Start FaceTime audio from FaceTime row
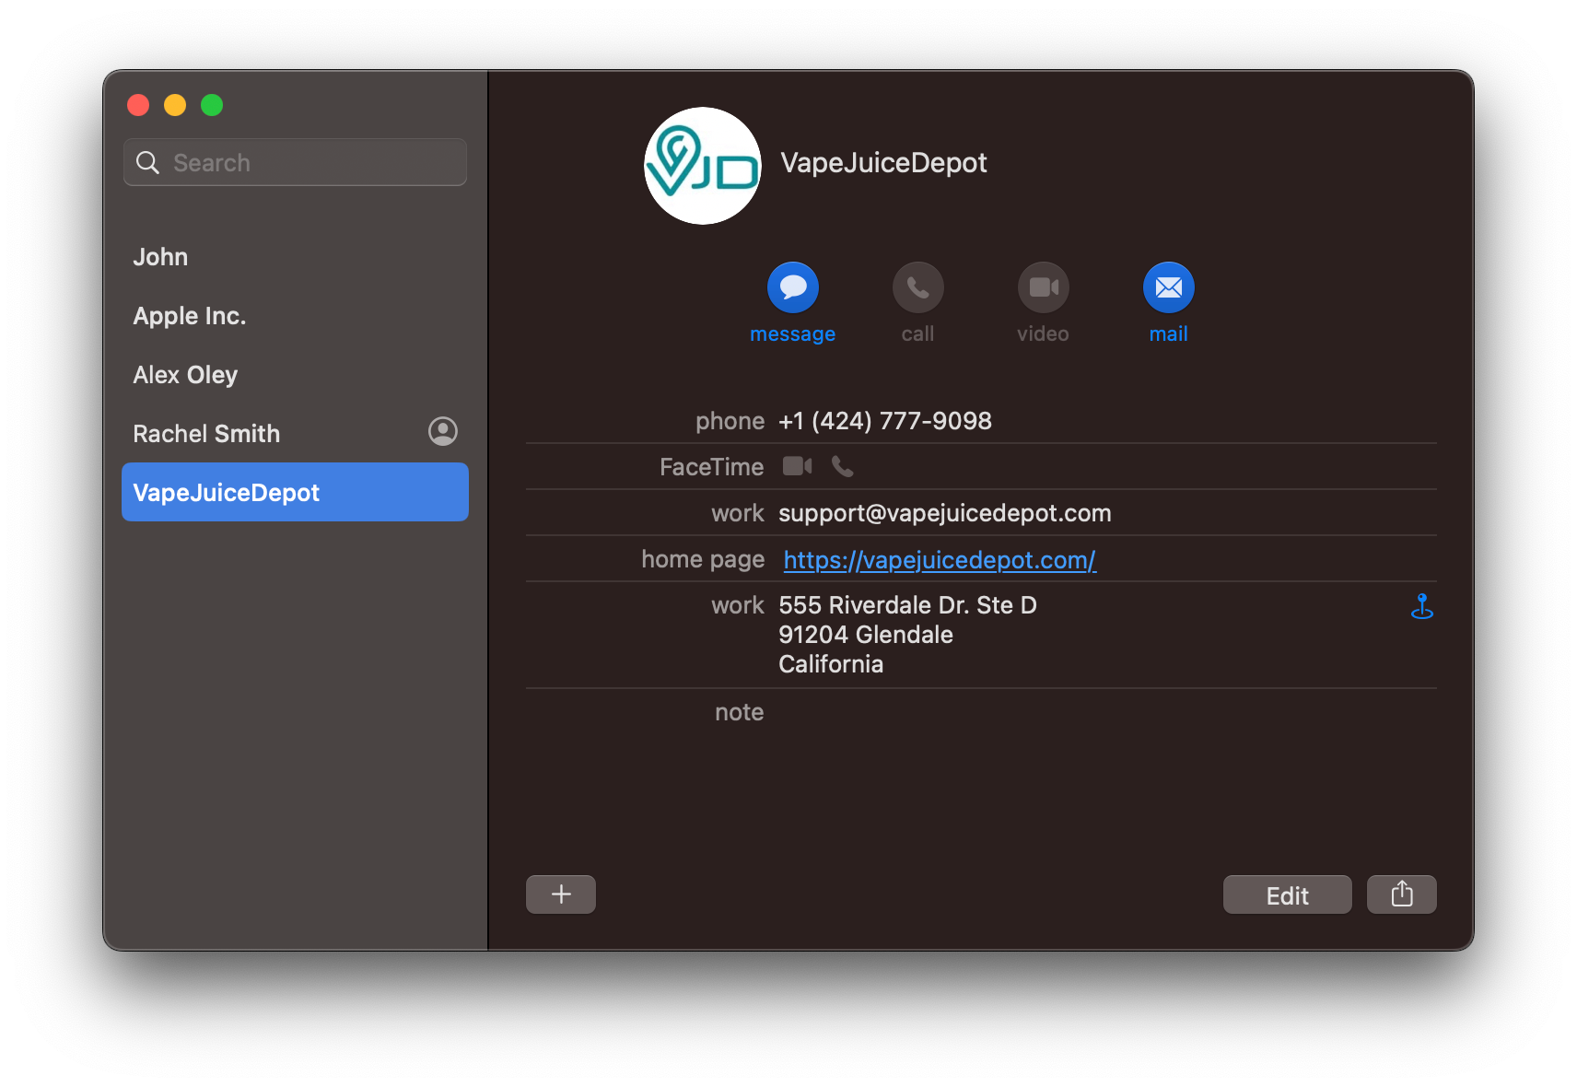The height and width of the screenshot is (1087, 1577). pos(842,466)
